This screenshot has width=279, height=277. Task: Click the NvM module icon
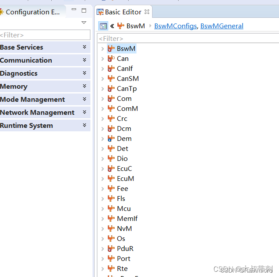pos(111,228)
